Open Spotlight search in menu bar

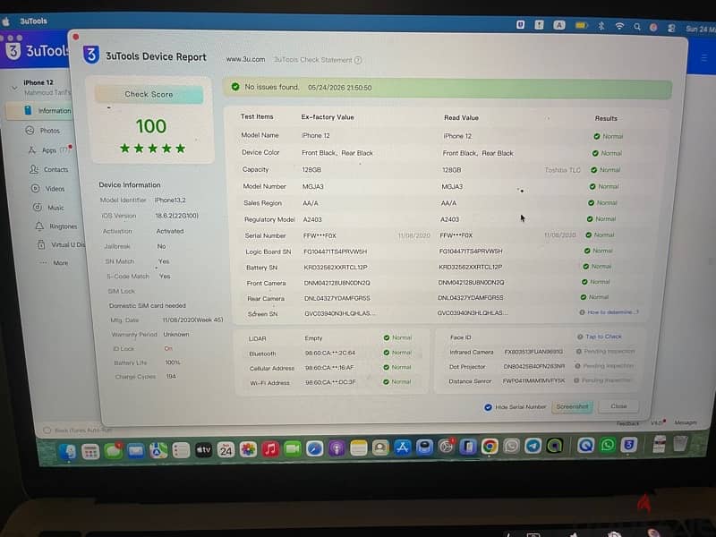coord(636,27)
